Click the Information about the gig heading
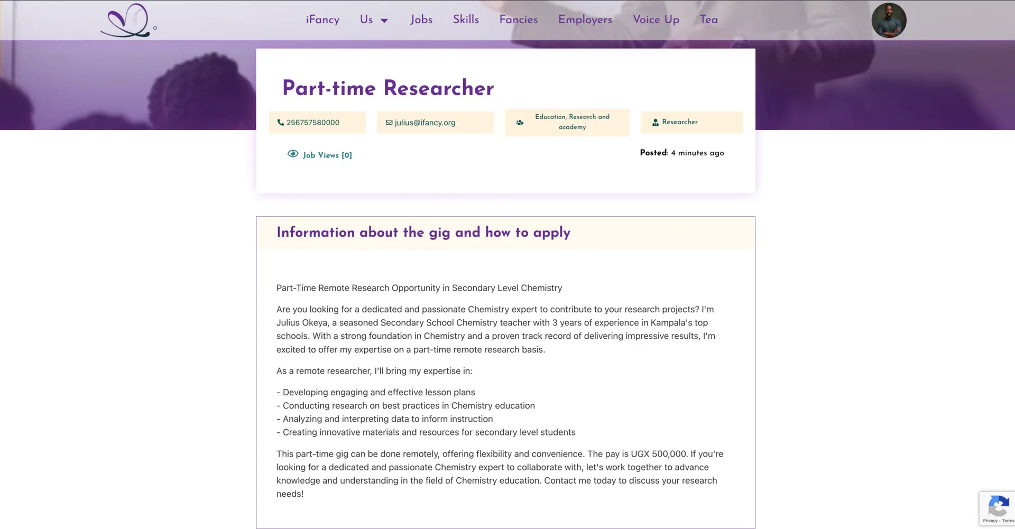This screenshot has height=529, width=1015. coord(423,233)
